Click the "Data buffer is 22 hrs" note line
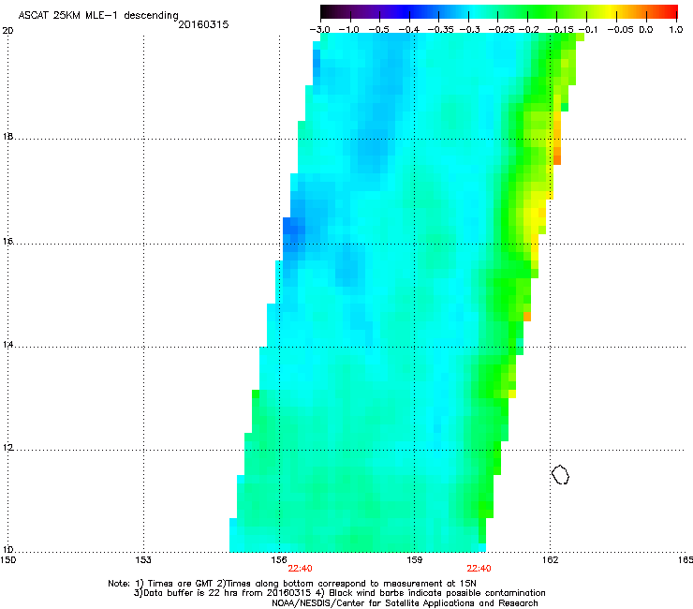Screen dimensions: 693x609 coord(339,593)
